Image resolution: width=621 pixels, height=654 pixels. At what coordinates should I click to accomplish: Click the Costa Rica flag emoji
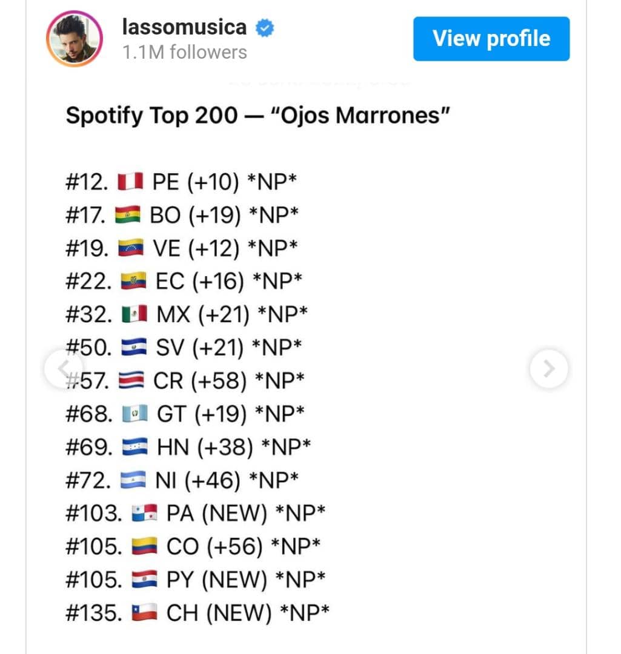pyautogui.click(x=131, y=380)
